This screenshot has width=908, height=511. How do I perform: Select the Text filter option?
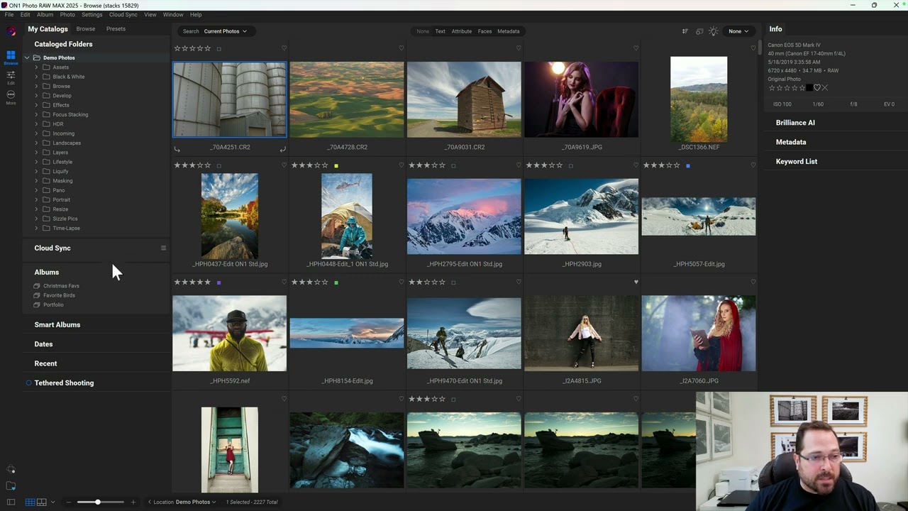pyautogui.click(x=441, y=31)
